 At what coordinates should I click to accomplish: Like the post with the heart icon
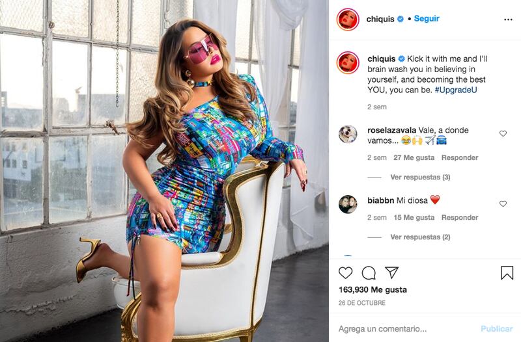click(346, 273)
